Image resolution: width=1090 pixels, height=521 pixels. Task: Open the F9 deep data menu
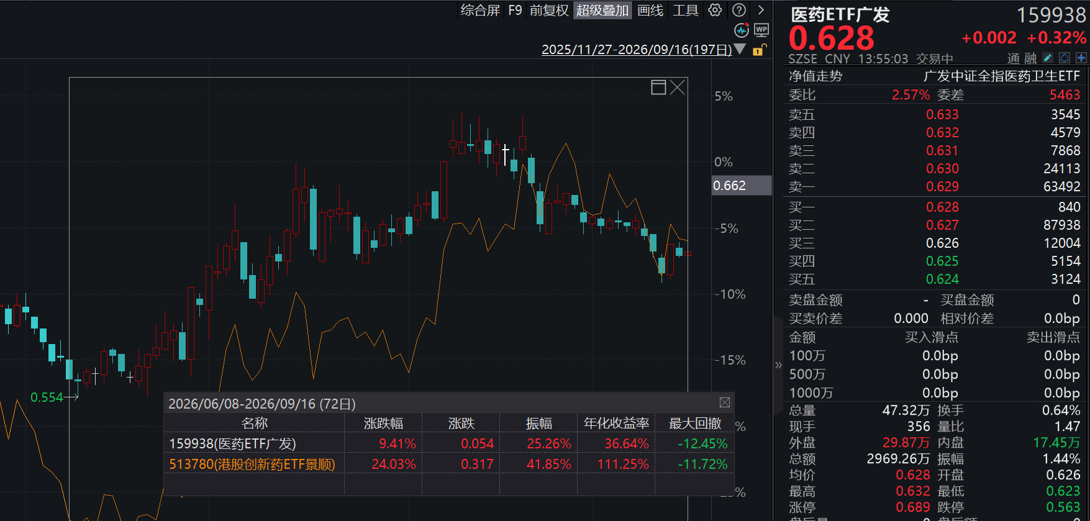pyautogui.click(x=515, y=10)
